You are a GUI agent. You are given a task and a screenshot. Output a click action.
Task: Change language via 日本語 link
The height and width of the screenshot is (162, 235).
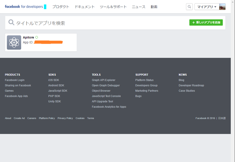(x=222, y=118)
